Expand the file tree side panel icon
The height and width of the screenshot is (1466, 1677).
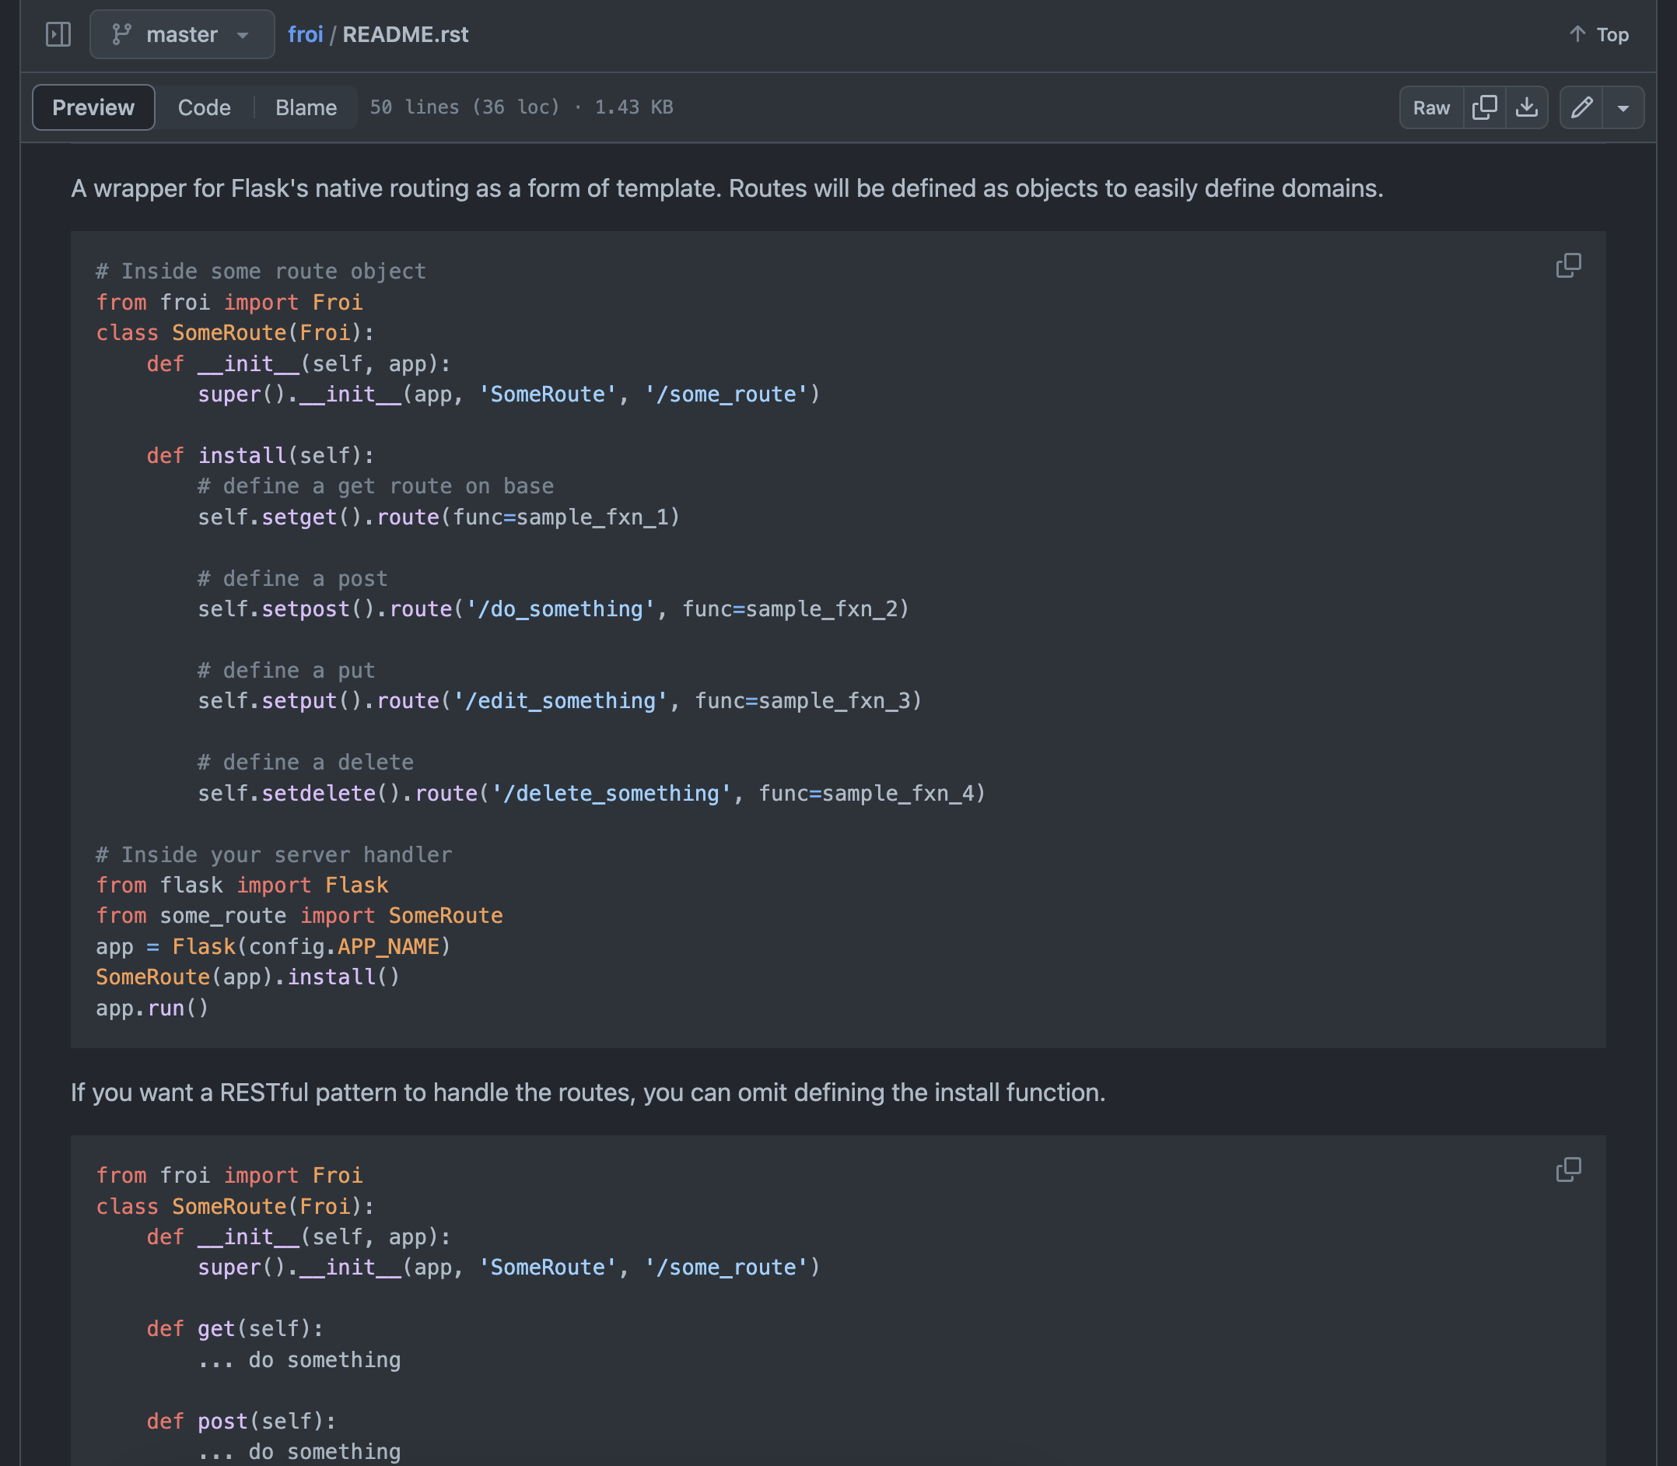58,34
